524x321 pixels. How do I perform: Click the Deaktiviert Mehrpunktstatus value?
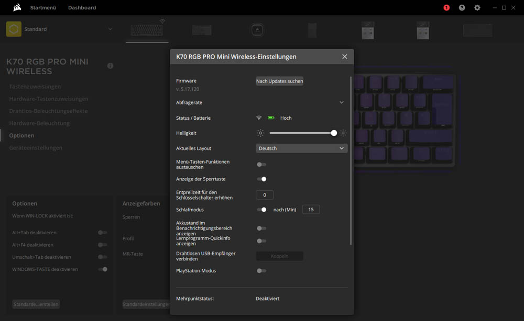(x=267, y=299)
